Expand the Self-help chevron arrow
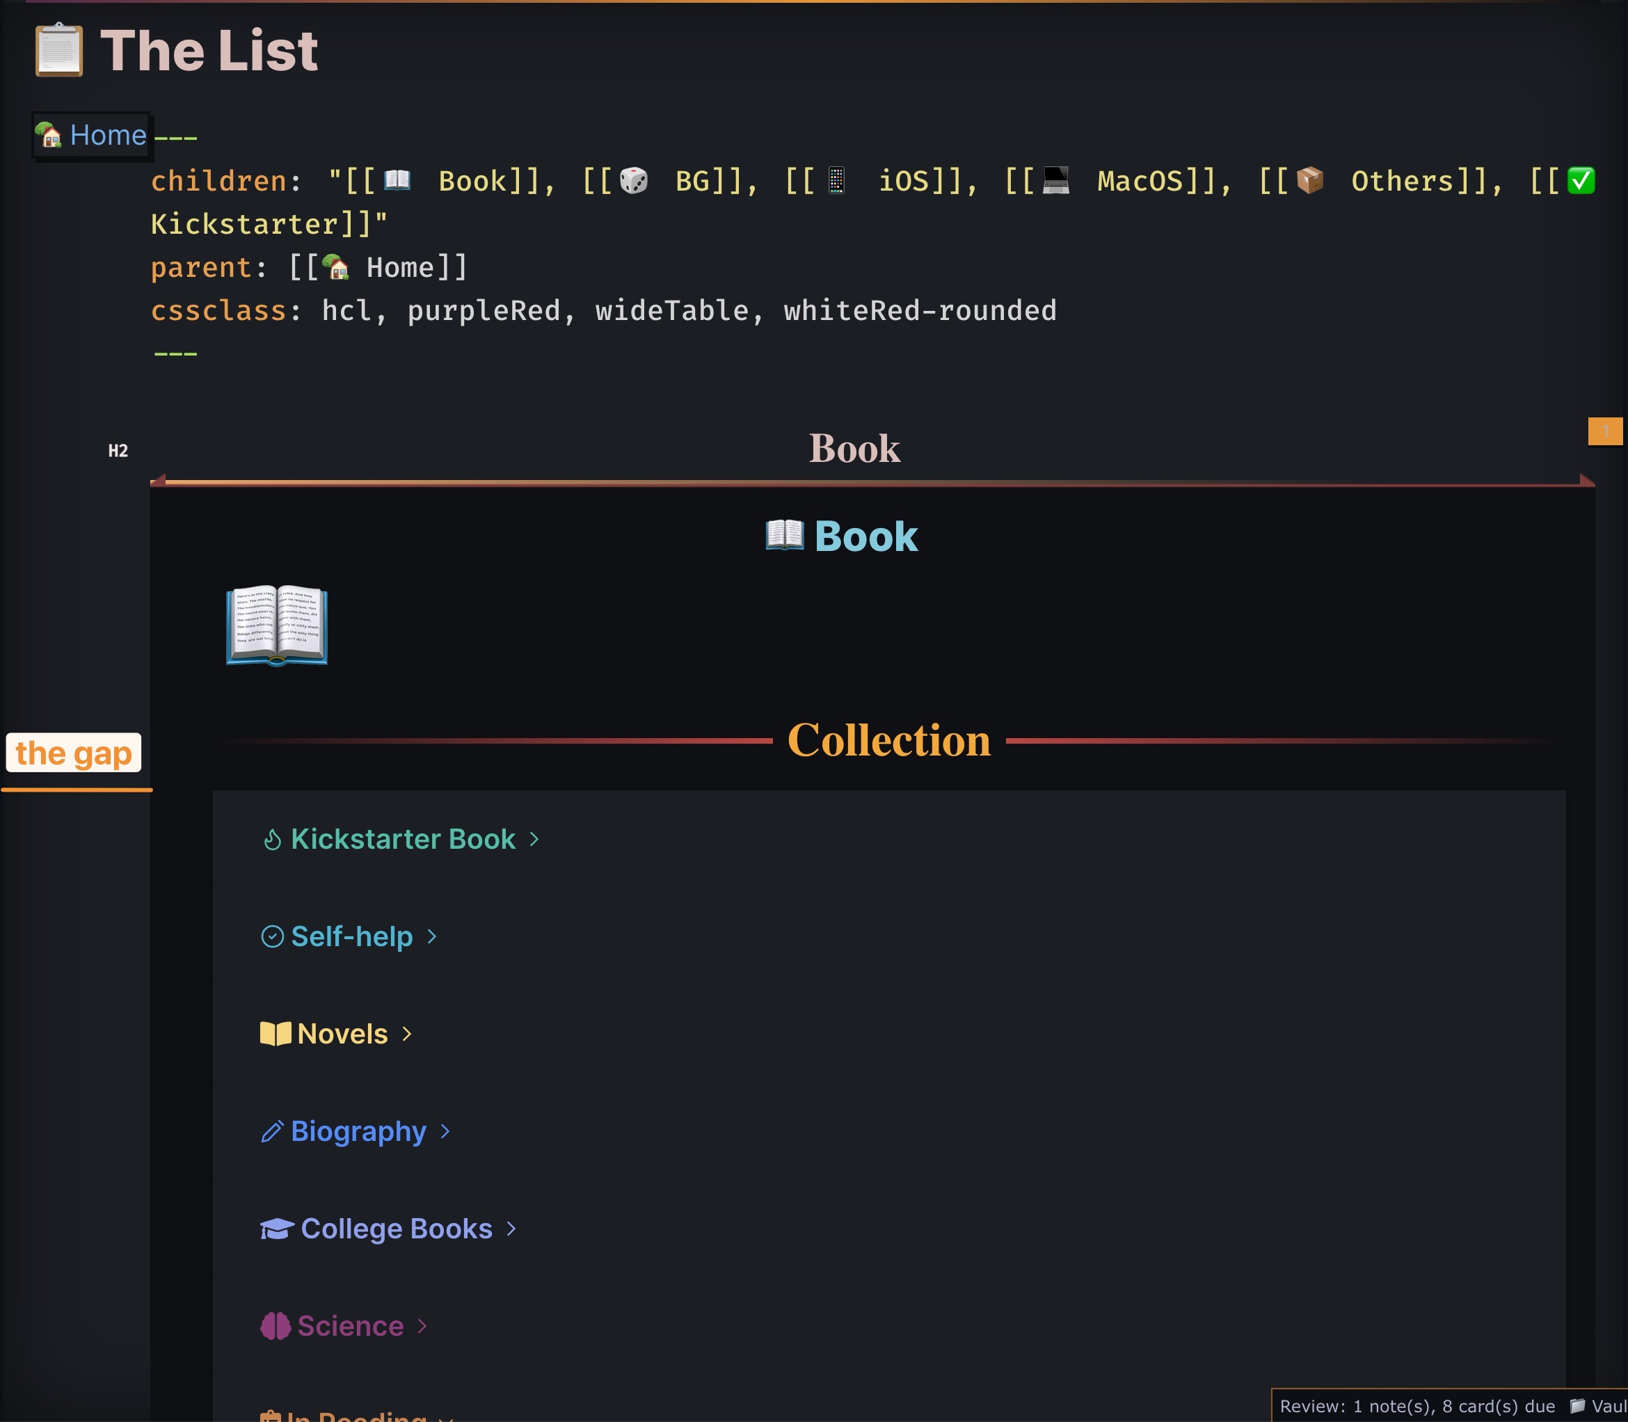1628x1422 pixels. 432,937
